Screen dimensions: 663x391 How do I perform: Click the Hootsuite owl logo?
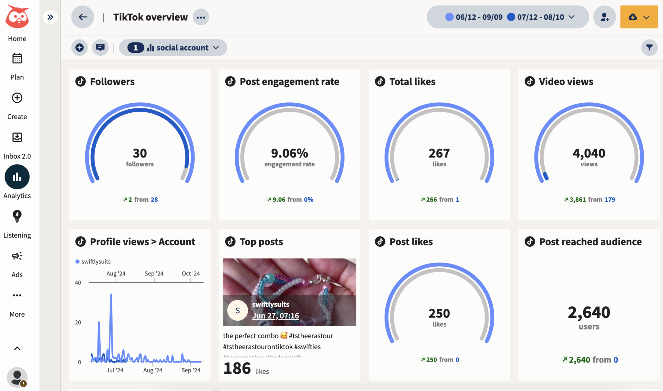coord(17,17)
